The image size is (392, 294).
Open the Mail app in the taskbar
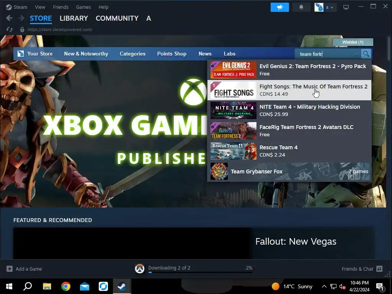[x=85, y=286]
